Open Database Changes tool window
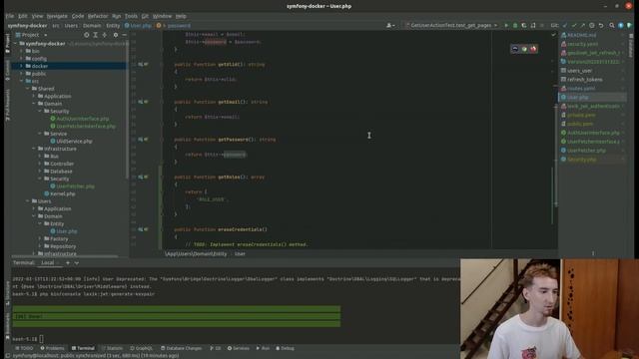 pyautogui.click(x=182, y=348)
